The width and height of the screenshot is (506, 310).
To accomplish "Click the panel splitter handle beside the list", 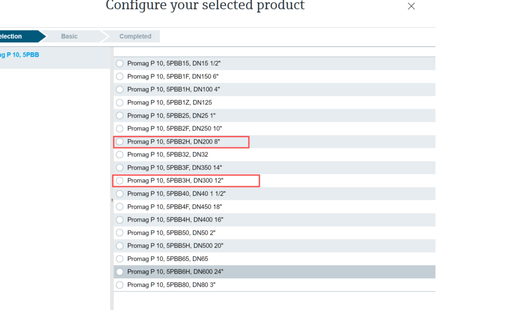I will pos(112,200).
